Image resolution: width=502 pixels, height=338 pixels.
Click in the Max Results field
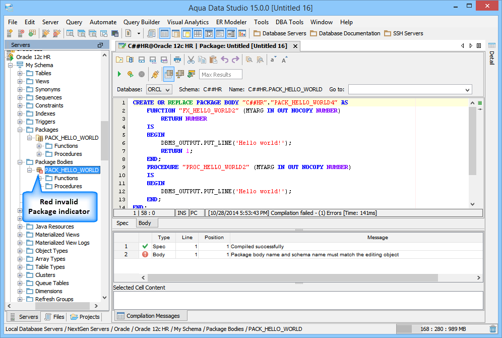pos(221,75)
